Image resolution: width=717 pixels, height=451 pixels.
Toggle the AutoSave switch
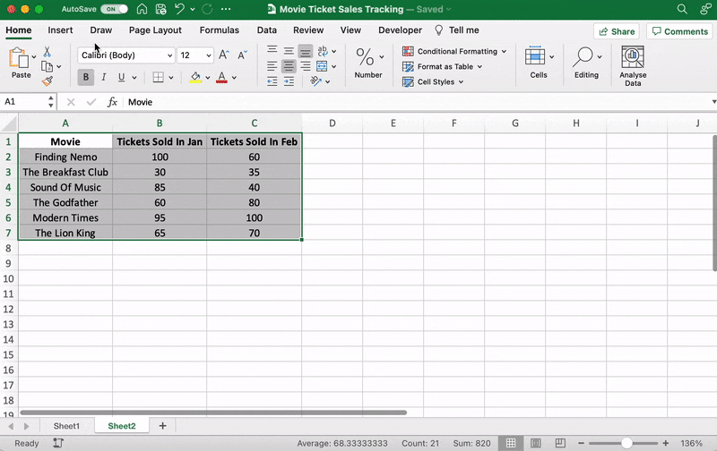click(x=114, y=9)
